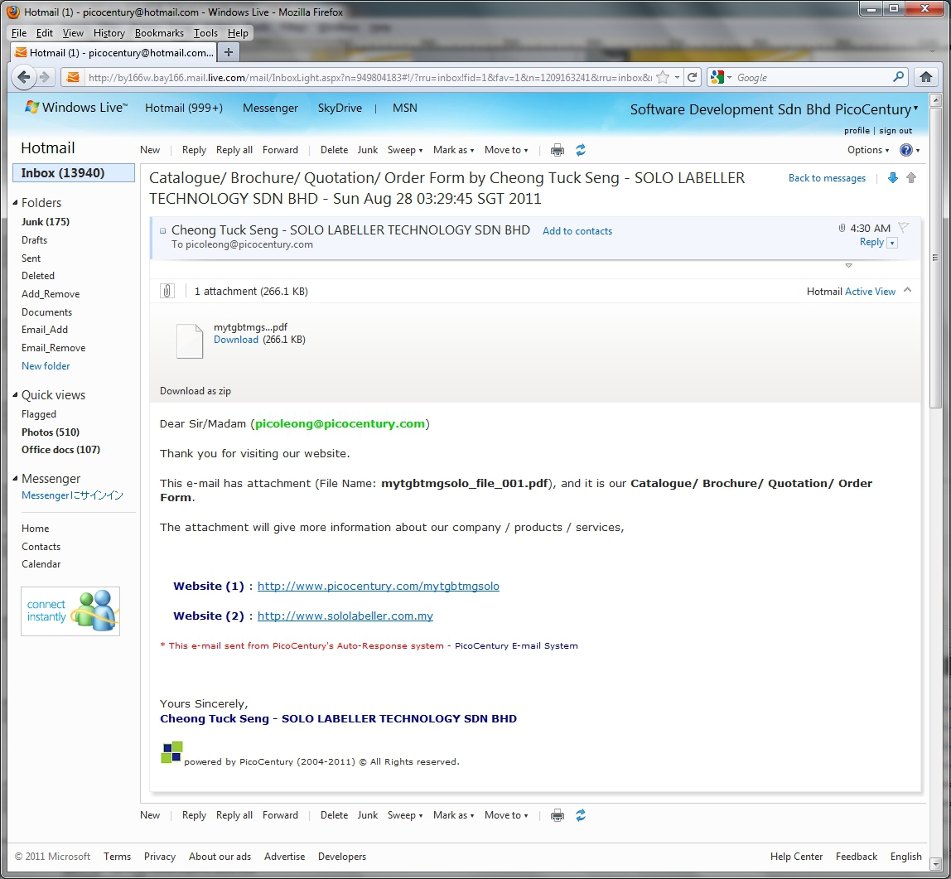The image size is (951, 879).
Task: Click the top refresh mail icon
Action: click(x=581, y=150)
